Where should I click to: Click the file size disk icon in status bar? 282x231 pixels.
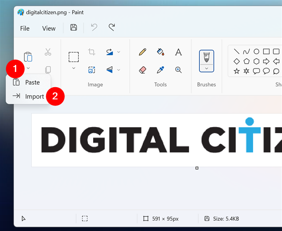[x=207, y=218]
